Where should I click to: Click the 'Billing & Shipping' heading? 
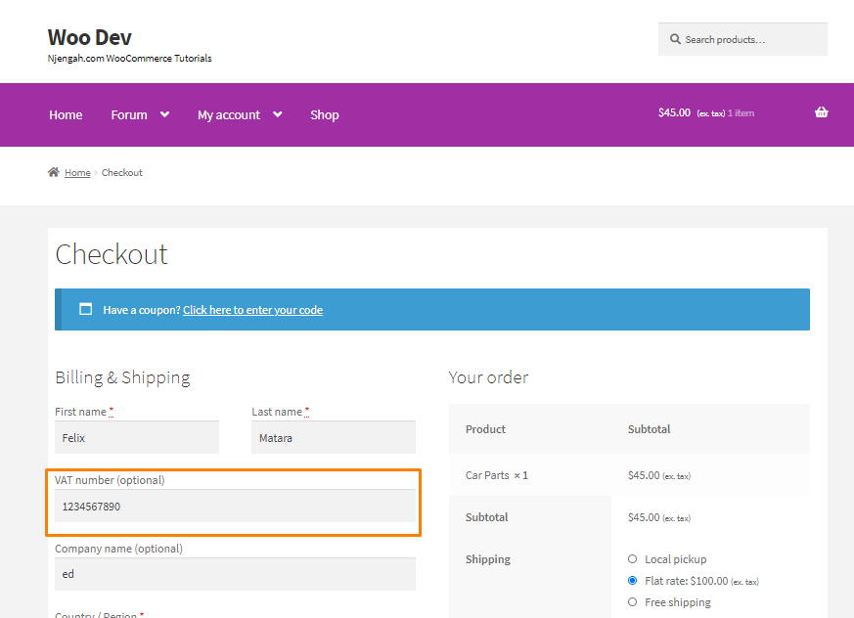click(x=122, y=377)
